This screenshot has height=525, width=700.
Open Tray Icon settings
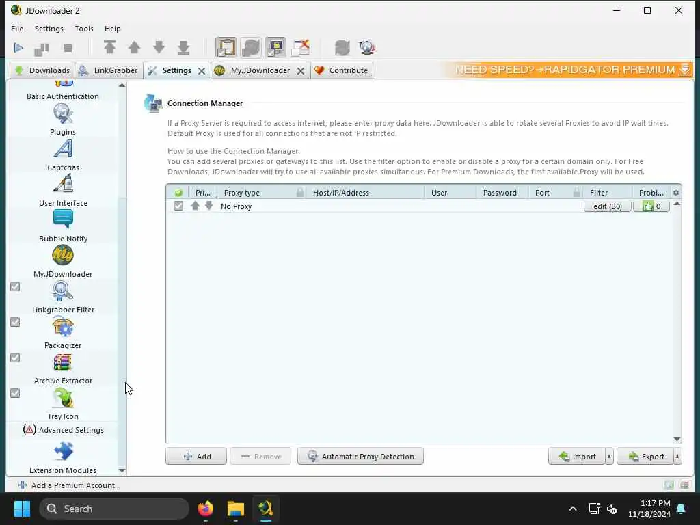[63, 403]
